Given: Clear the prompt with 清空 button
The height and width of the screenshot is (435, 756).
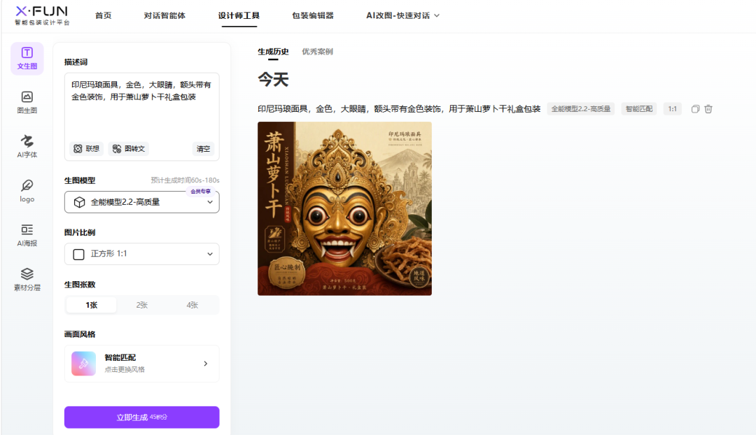Looking at the screenshot, I should (x=203, y=149).
